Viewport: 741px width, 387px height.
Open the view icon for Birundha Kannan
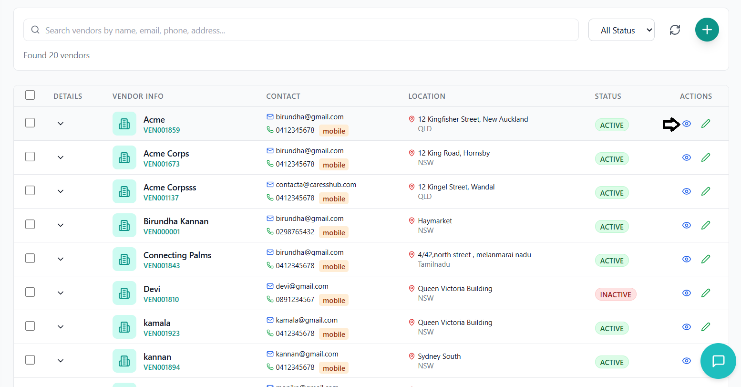tap(687, 225)
